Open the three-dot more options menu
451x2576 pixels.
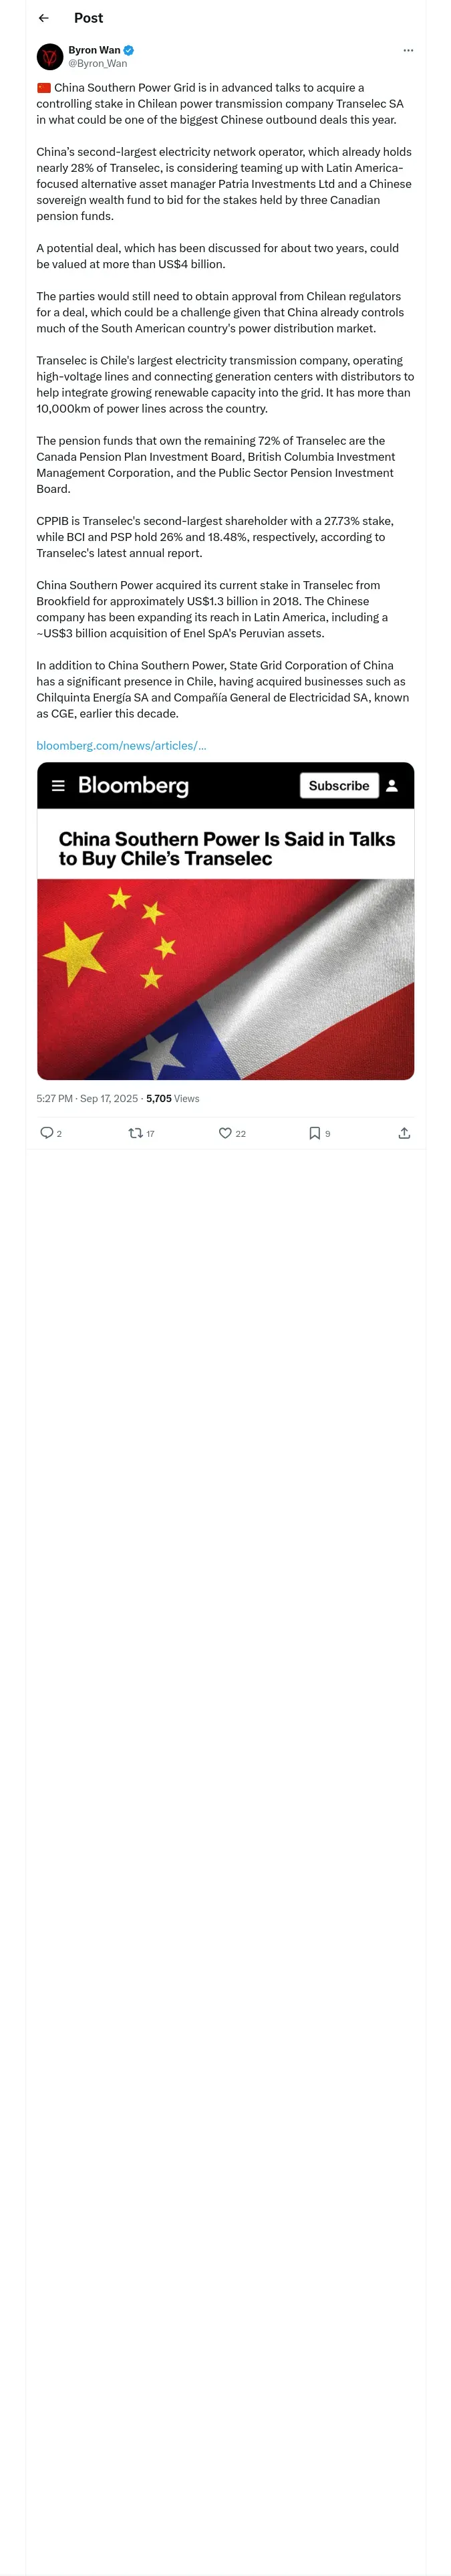[408, 50]
